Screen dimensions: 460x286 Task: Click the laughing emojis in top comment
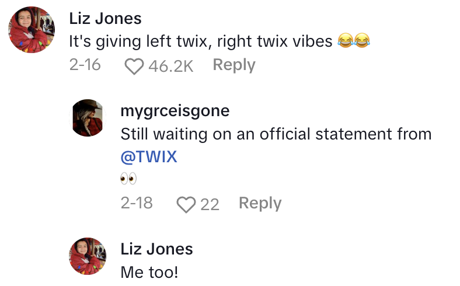tap(354, 41)
